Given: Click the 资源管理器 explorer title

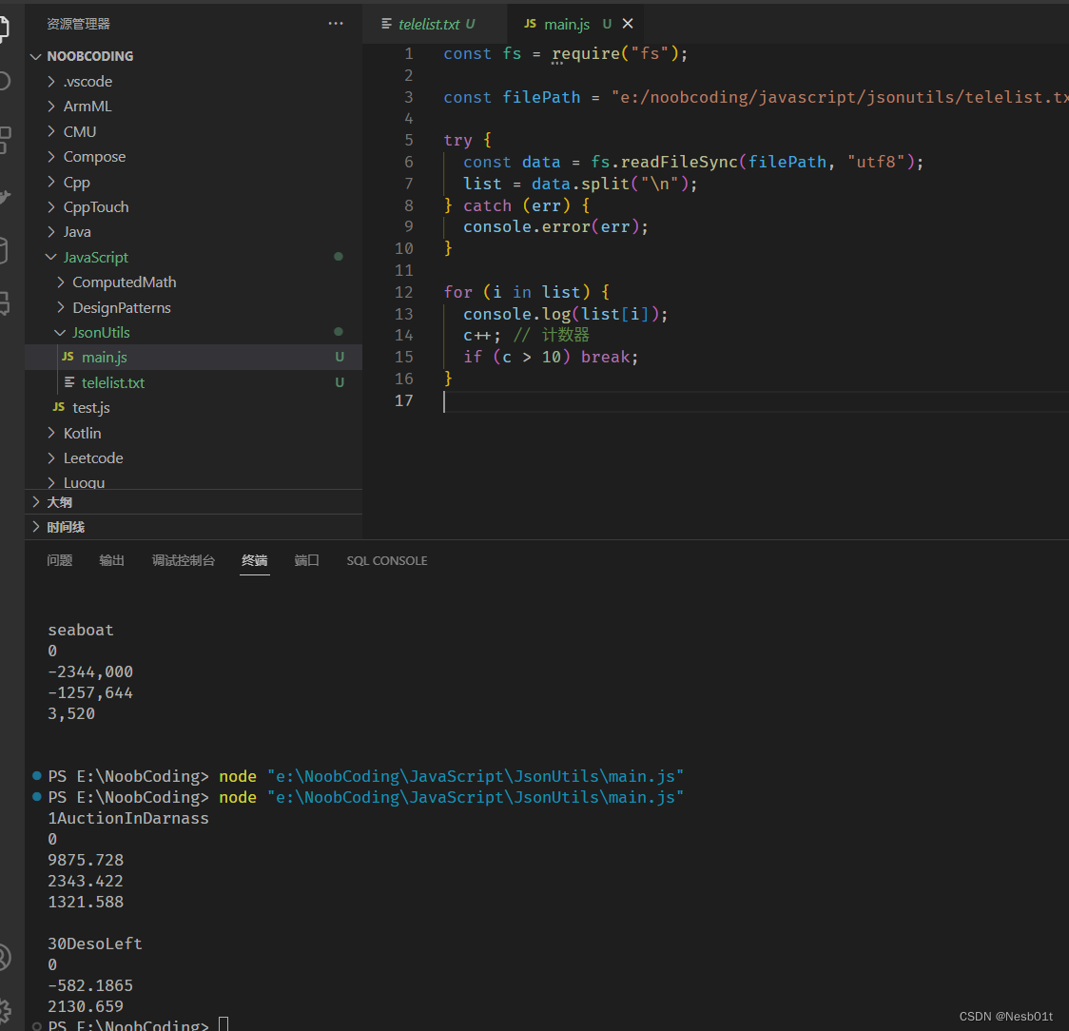Looking at the screenshot, I should [78, 24].
